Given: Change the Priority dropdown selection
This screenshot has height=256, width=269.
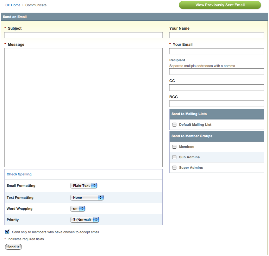Looking at the screenshot, I should pos(85,220).
